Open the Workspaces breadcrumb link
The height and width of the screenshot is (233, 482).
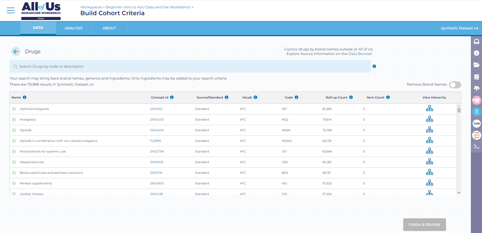91,7
